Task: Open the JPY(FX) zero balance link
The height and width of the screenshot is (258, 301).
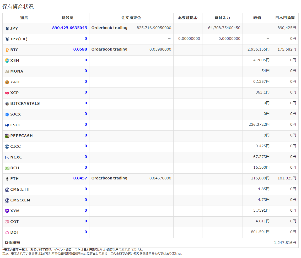Action: point(86,39)
